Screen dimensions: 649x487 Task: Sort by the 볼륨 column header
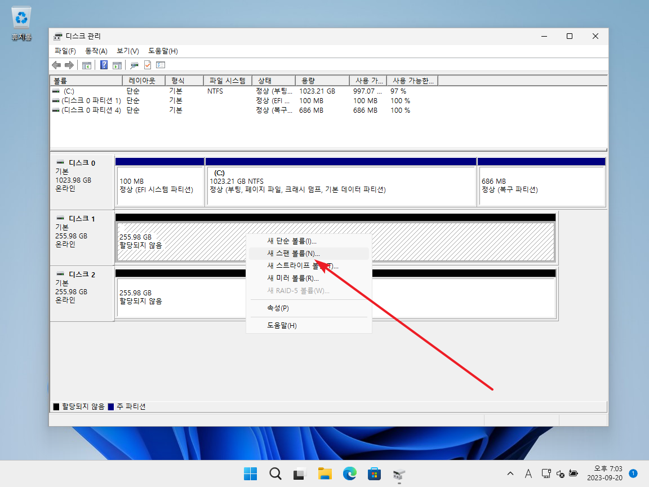point(87,81)
